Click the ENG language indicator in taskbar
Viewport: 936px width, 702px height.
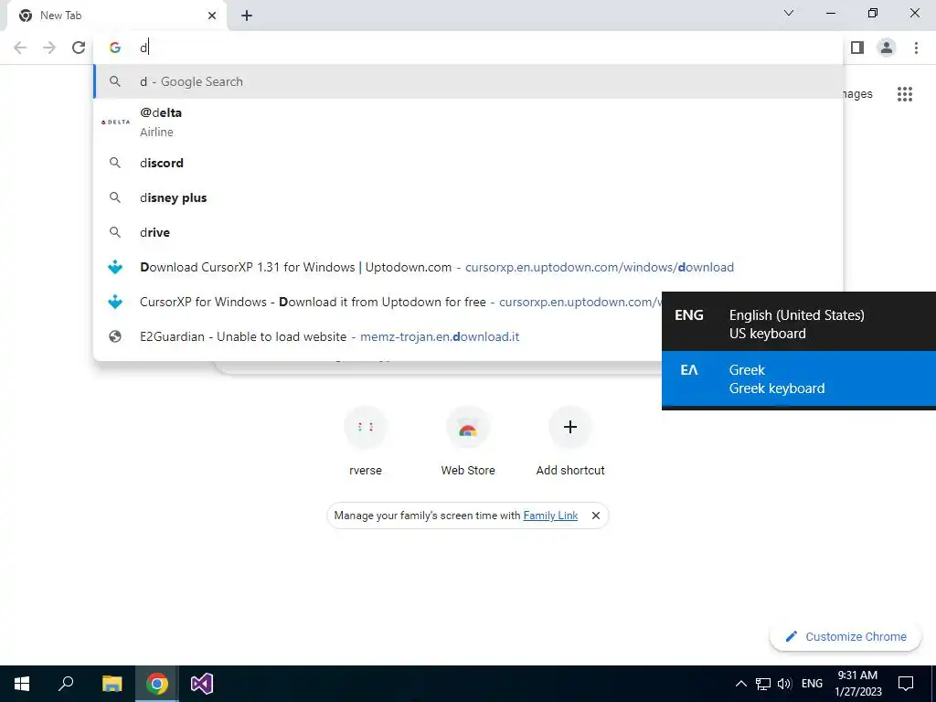pyautogui.click(x=812, y=684)
